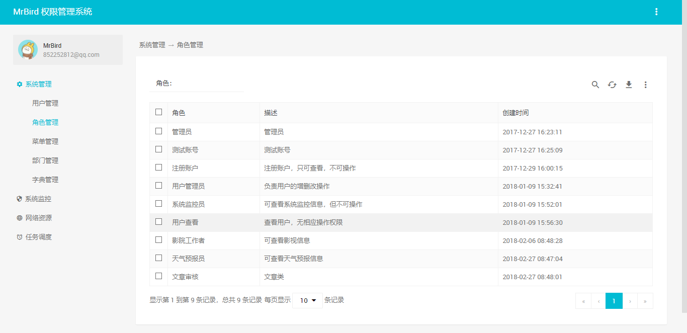Viewport: 687px width, 333px height.
Task: Click the email 852252812@qq.com
Action: pyautogui.click(x=71, y=55)
